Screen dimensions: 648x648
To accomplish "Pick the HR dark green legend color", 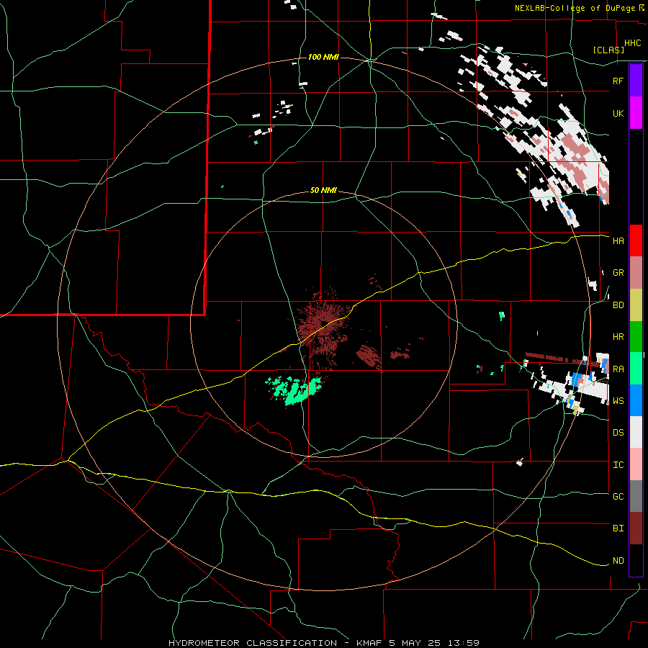I will (x=636, y=336).
